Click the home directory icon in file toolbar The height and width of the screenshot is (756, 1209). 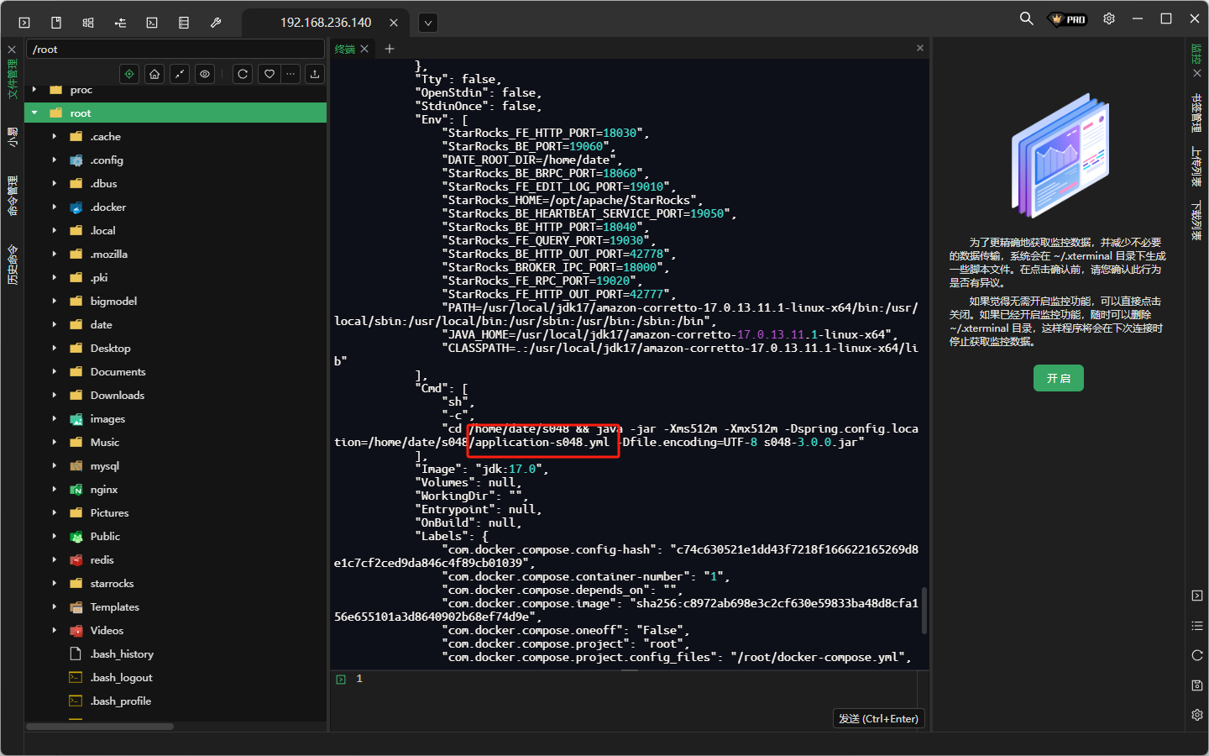pos(154,74)
